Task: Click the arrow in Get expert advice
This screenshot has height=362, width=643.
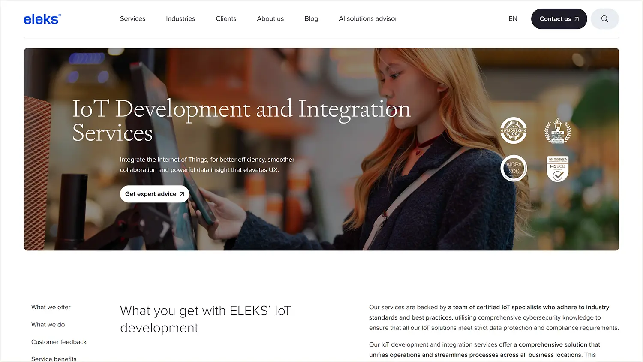Action: [182, 194]
